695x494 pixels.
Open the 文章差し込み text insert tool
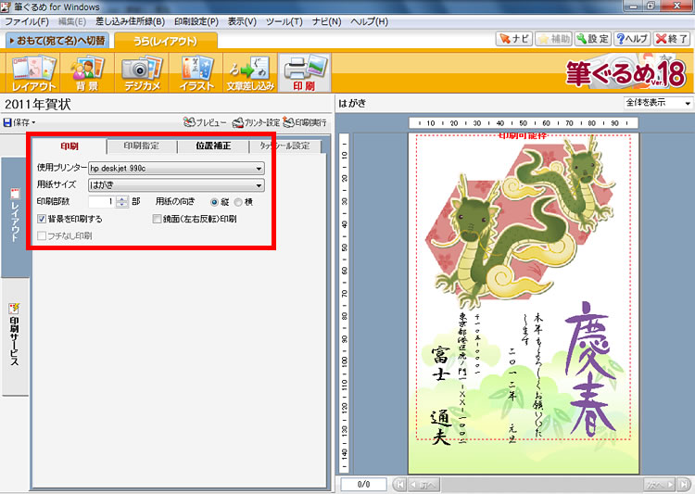(250, 73)
